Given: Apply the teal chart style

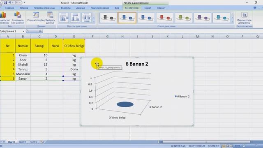Looking at the screenshot, I should click(x=221, y=18).
